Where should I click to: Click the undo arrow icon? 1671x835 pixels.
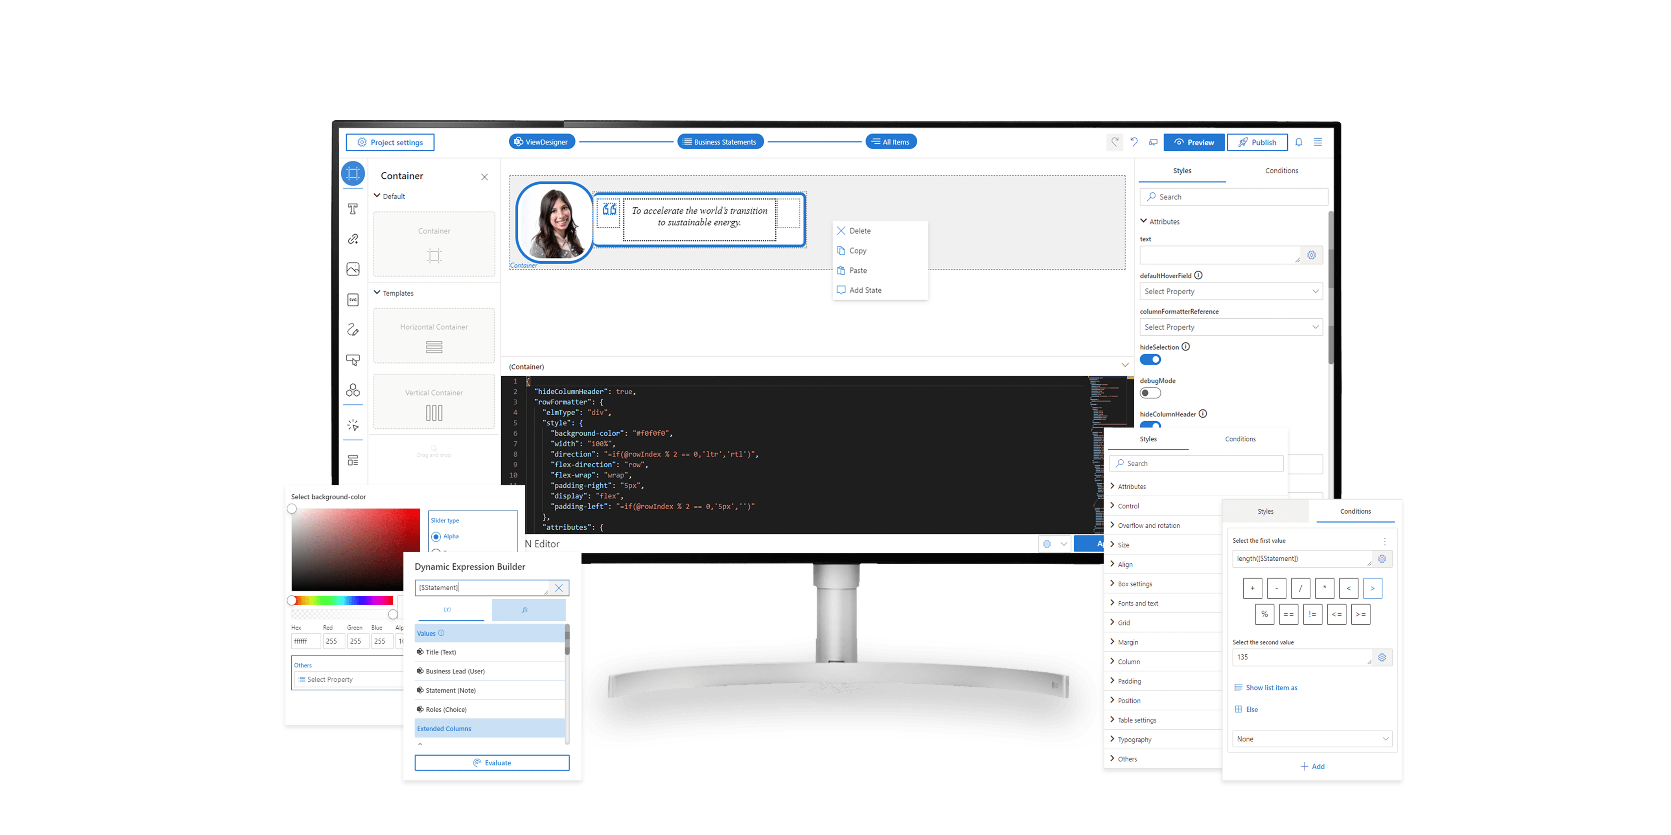click(1134, 142)
